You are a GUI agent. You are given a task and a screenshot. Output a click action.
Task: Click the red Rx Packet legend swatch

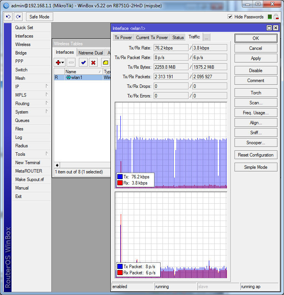(120, 272)
